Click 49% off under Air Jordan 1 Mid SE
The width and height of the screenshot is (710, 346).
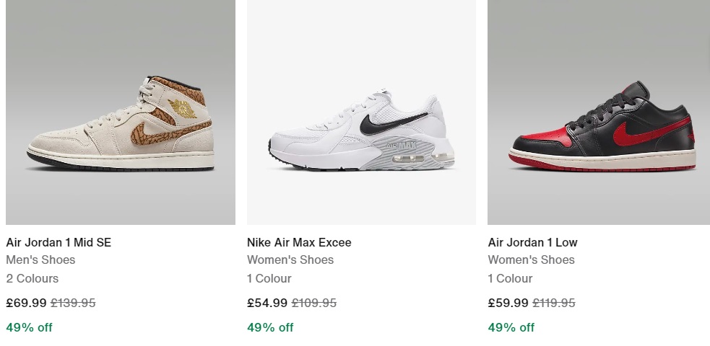click(30, 327)
